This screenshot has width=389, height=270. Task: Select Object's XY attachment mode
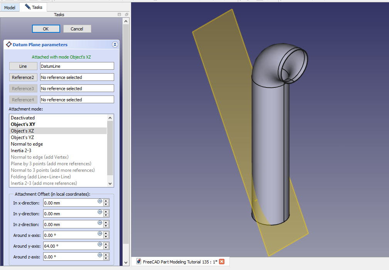[x=23, y=124]
